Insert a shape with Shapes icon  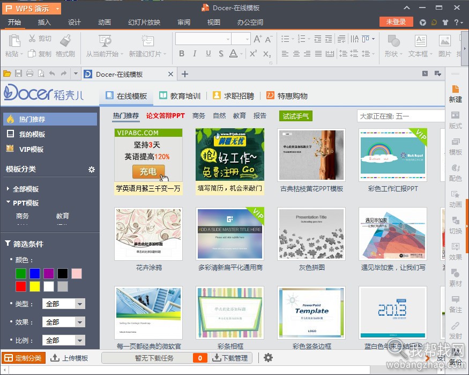click(393, 40)
